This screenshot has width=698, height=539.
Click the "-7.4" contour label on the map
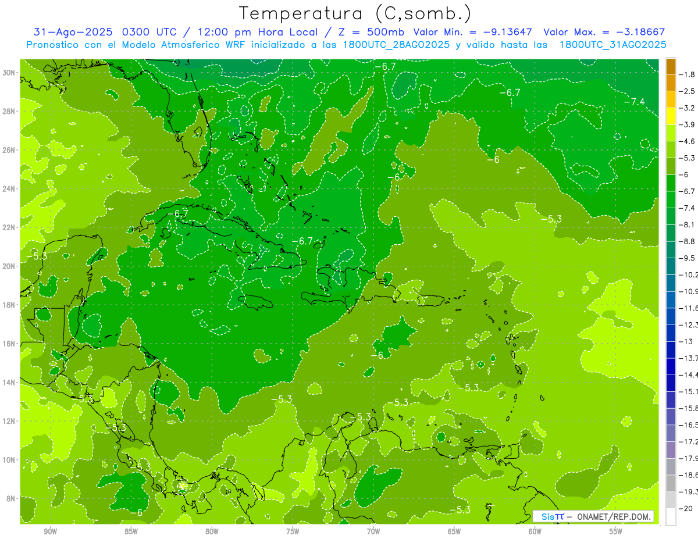tap(634, 102)
